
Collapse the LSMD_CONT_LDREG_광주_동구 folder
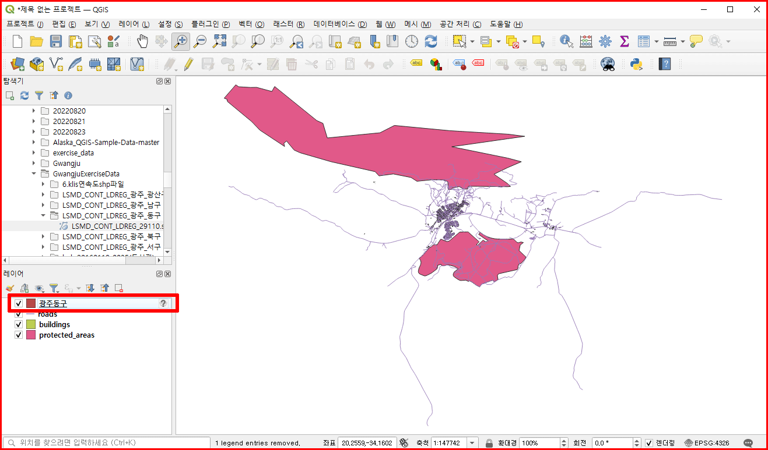click(43, 215)
